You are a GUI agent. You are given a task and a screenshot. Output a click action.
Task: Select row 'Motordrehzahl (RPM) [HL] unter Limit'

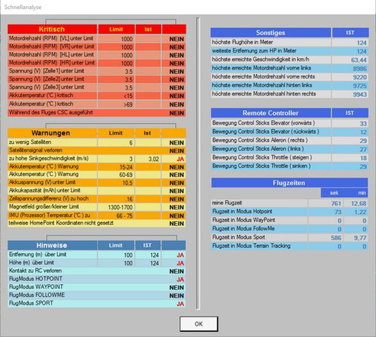click(x=97, y=55)
